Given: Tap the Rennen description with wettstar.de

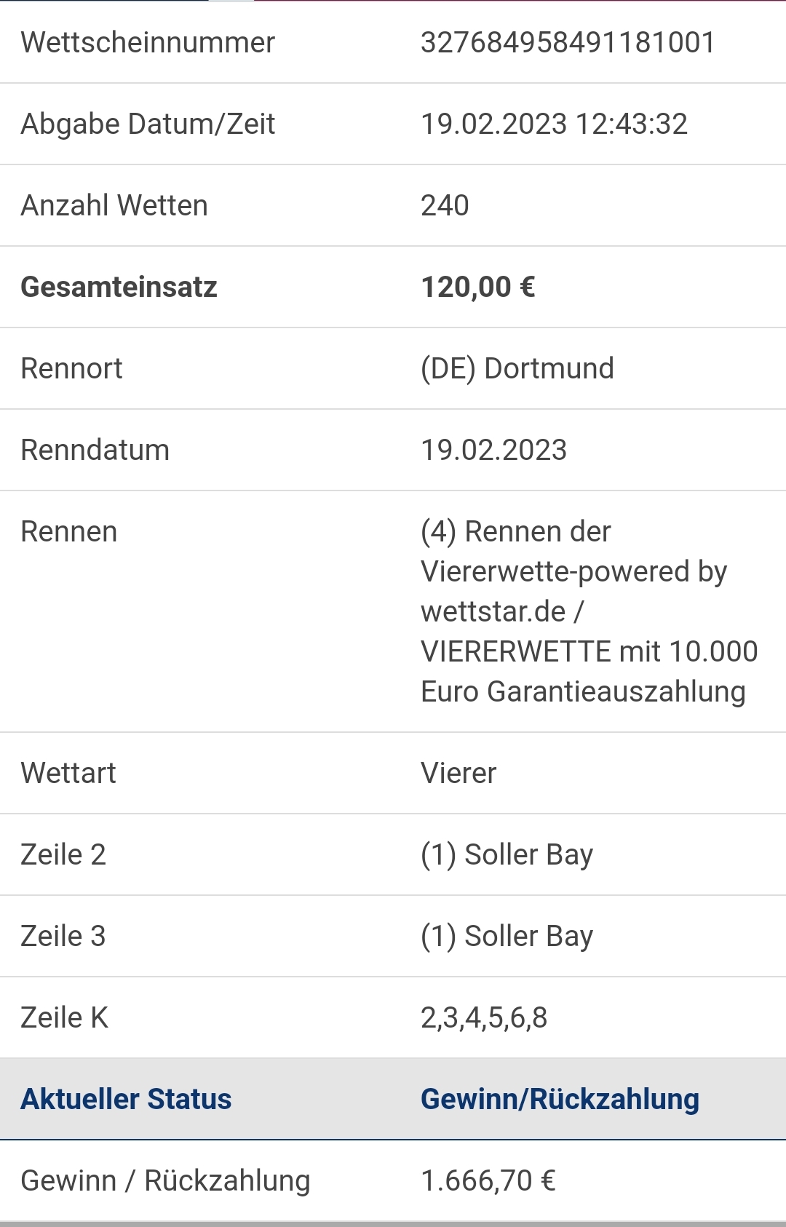Looking at the screenshot, I should coord(589,611).
